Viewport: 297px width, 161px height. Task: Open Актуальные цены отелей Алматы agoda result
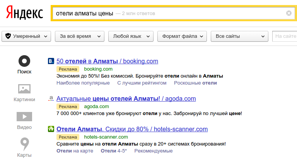click(126, 98)
